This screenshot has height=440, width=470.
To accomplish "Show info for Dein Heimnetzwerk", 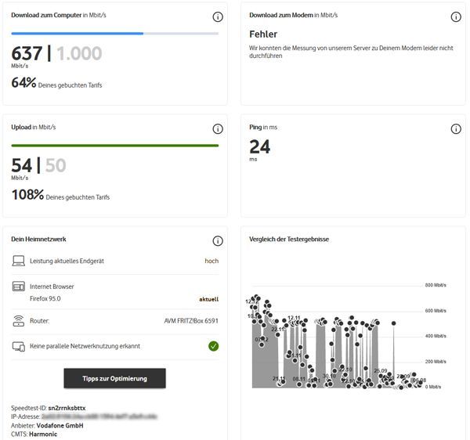I will (x=218, y=241).
